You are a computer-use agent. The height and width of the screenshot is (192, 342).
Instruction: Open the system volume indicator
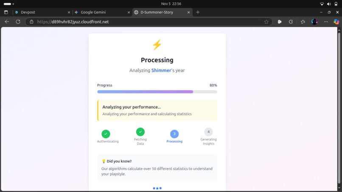[x=329, y=4]
